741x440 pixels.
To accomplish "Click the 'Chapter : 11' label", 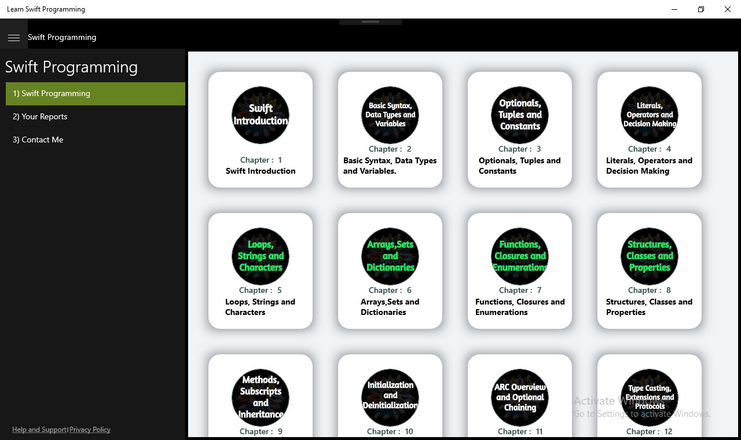I will 520,431.
